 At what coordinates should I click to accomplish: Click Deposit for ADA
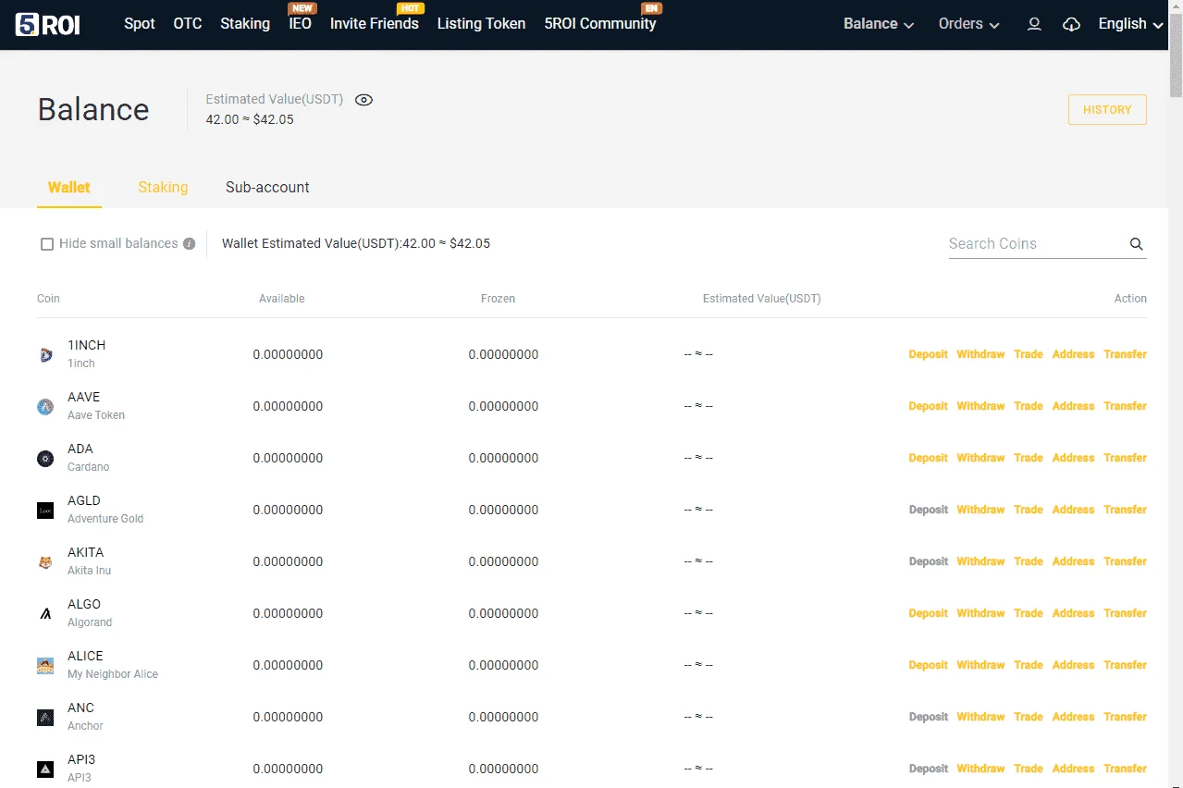(x=929, y=458)
